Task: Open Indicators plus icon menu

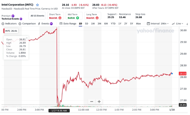Action: [3, 24]
